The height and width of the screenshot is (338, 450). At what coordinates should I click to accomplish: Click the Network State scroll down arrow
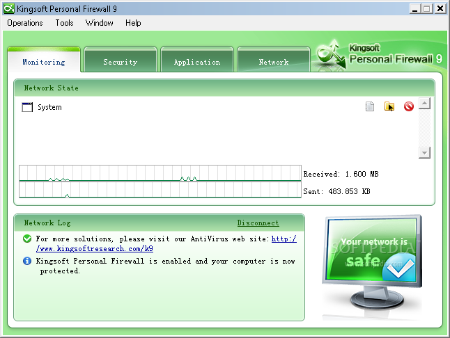coord(424,152)
